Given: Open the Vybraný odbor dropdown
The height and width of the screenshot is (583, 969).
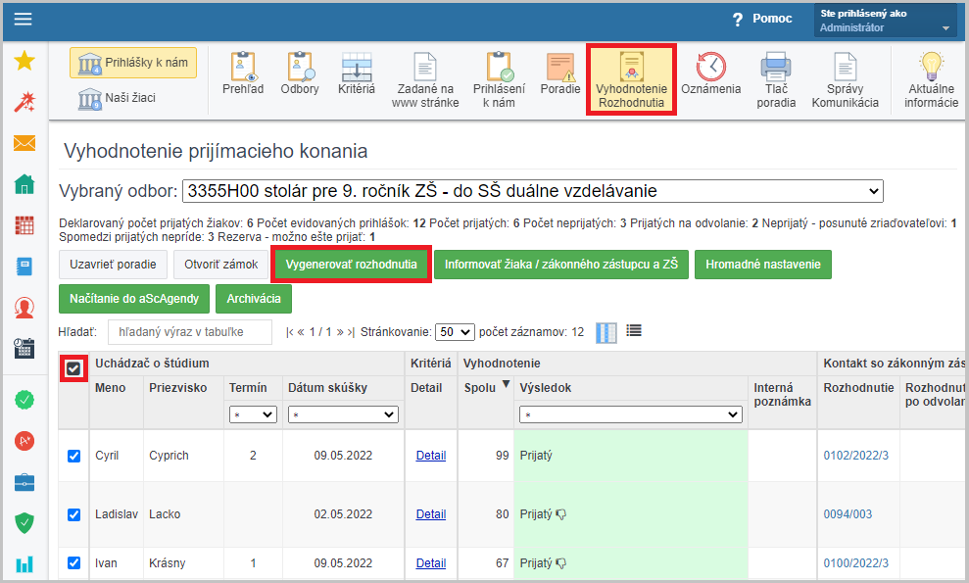Looking at the screenshot, I should [533, 191].
